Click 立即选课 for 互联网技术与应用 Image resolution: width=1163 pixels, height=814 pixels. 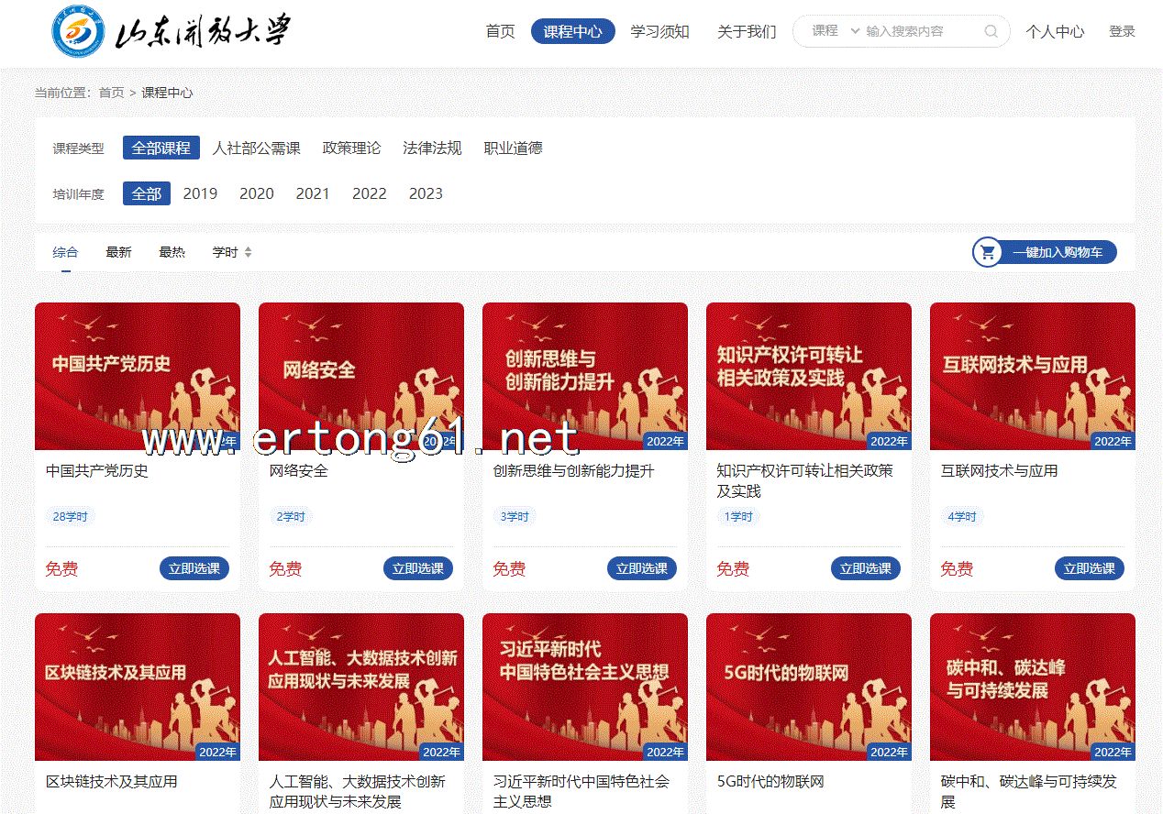[1089, 568]
